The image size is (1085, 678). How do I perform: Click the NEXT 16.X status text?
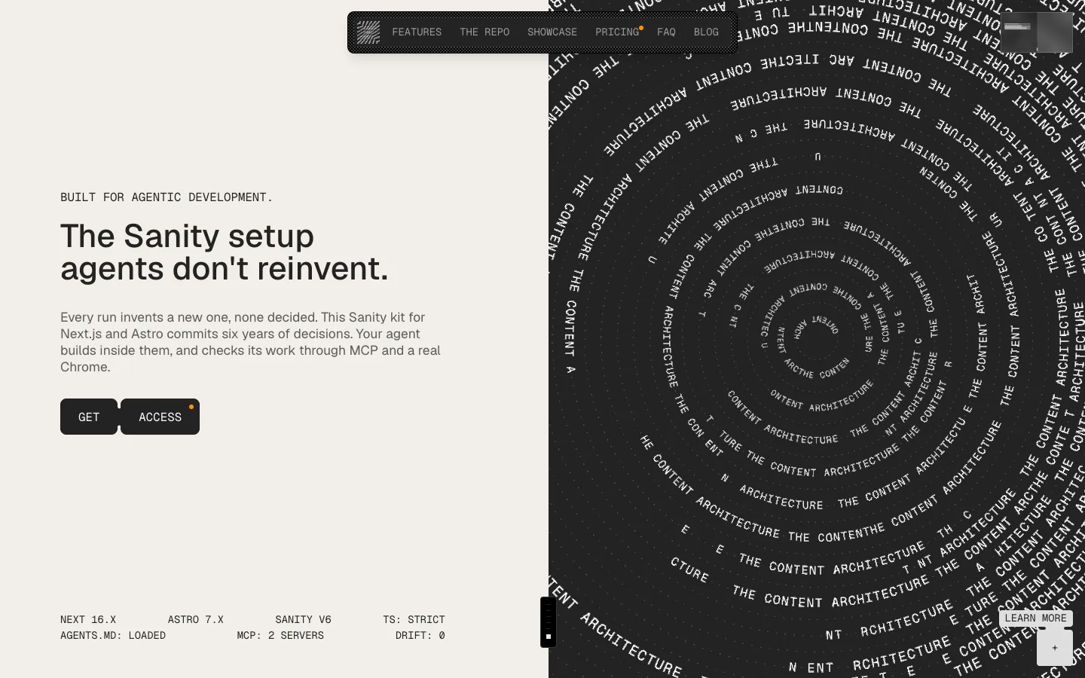[x=88, y=620]
